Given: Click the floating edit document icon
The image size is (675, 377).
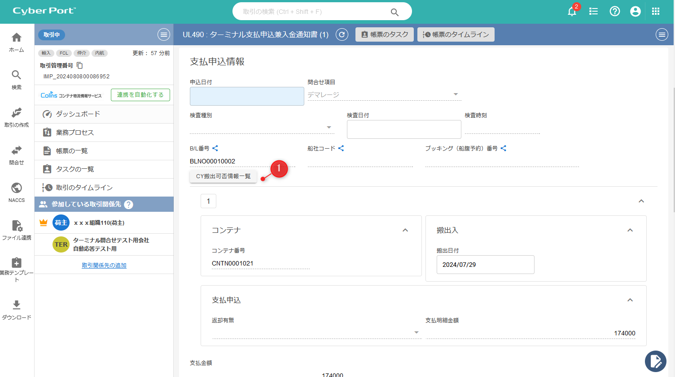Looking at the screenshot, I should [655, 361].
